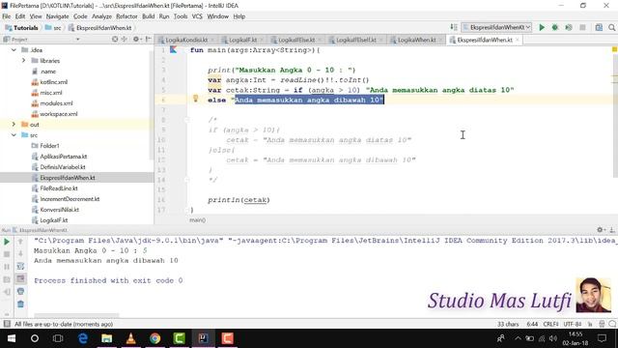This screenshot has height=348, width=618.
Task: Click the disabled Stop button in the top toolbar
Action: (582, 27)
